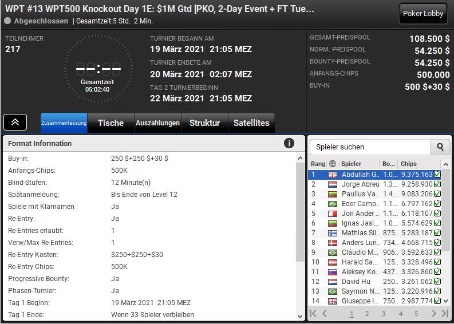This screenshot has width=454, height=324.
Task: Open the Zusammenfassung tab
Action: coord(64,123)
